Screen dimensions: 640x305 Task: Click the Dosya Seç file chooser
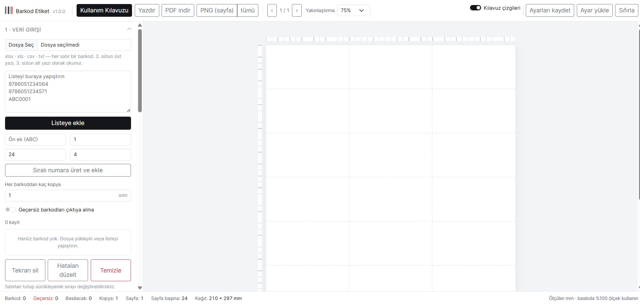coord(21,45)
